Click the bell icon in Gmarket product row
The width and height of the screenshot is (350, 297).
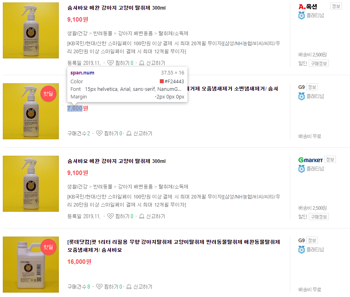point(142,216)
